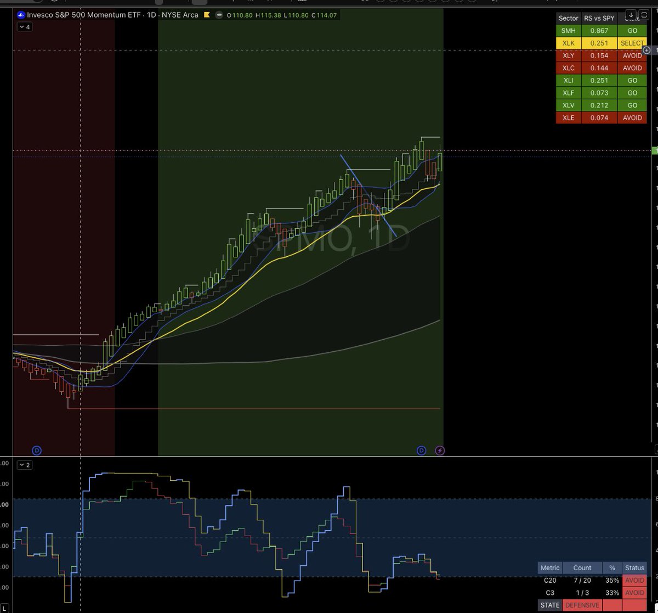
Task: Click the DEFENSIVE state value
Action: (x=582, y=605)
